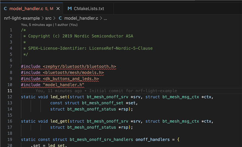242x147 pixels.
Task: Click line number 7 in the gutter
Action: 11,66
